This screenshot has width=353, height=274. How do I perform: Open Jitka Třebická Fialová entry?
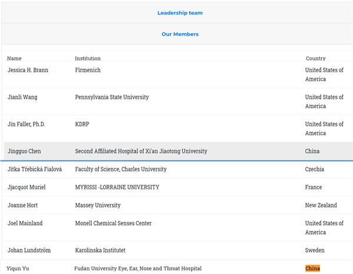tap(34, 169)
